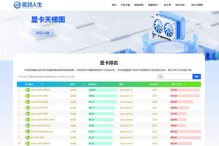The image size is (219, 146).
Task: Click year 2023 in the RTX 4090 D row
Action: click(x=155, y=143)
